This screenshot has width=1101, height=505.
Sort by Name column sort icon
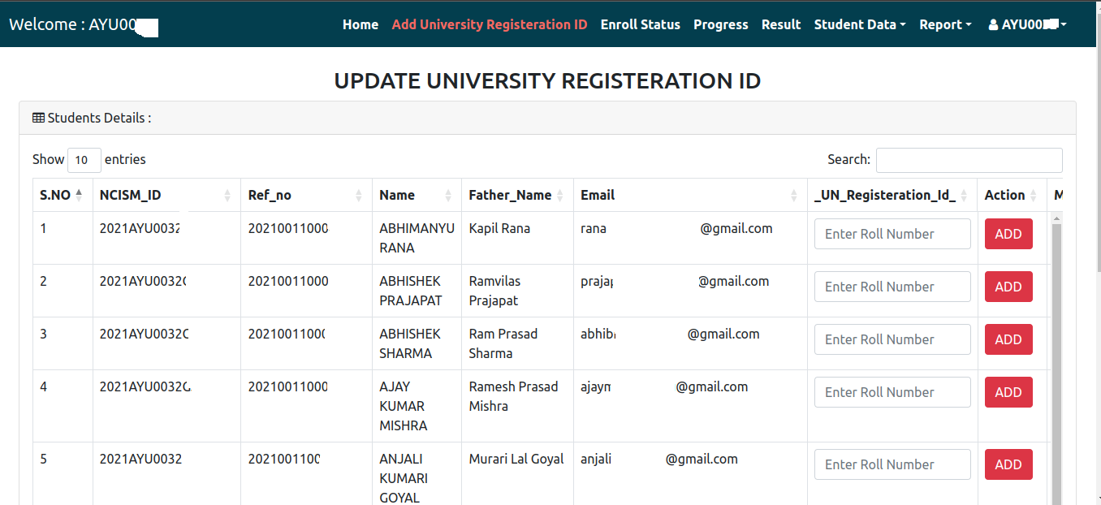pos(448,195)
